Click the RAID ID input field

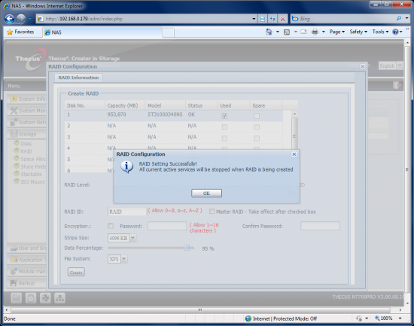(127, 212)
